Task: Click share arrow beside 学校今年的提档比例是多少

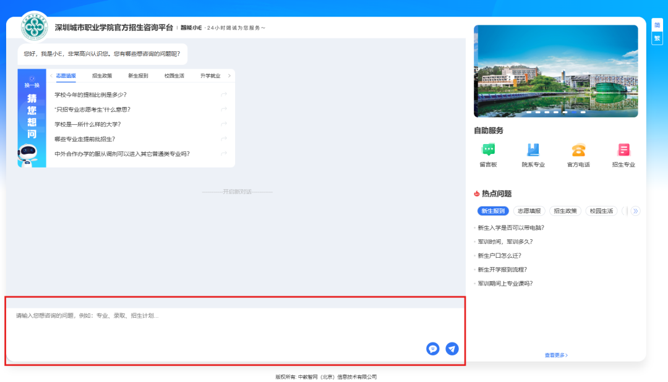Action: (224, 95)
